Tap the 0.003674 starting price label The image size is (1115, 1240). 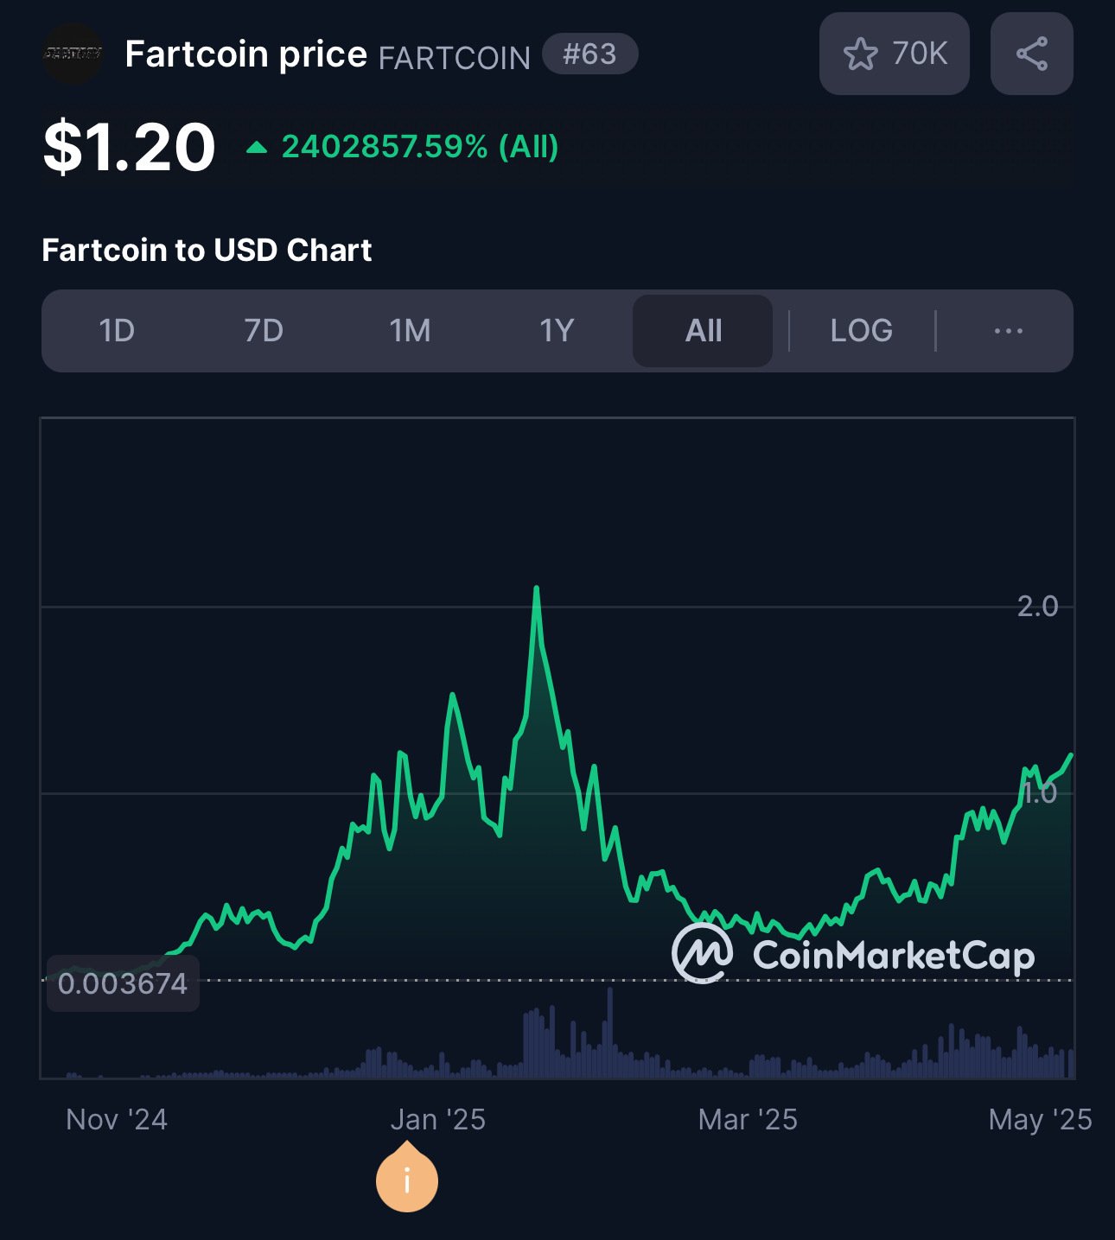123,983
